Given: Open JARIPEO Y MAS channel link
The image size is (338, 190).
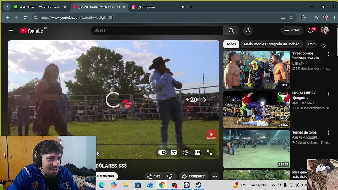Looking at the screenshot, I should pyautogui.click(x=303, y=103).
